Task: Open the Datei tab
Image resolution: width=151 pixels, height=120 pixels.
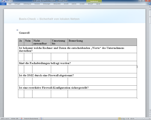Action: point(3,4)
